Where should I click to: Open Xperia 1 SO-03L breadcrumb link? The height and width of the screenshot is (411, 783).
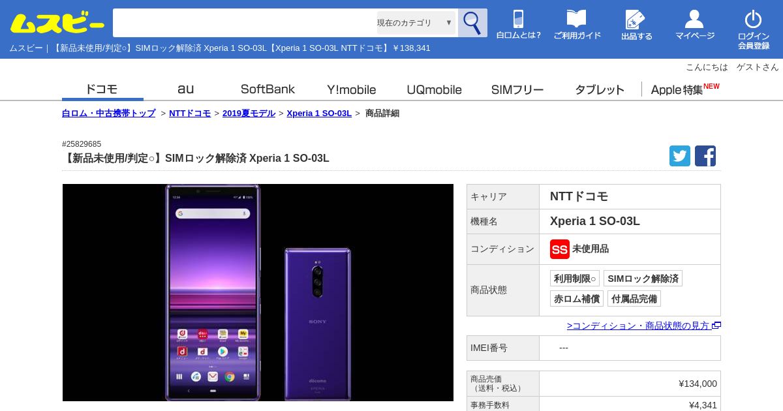[319, 114]
